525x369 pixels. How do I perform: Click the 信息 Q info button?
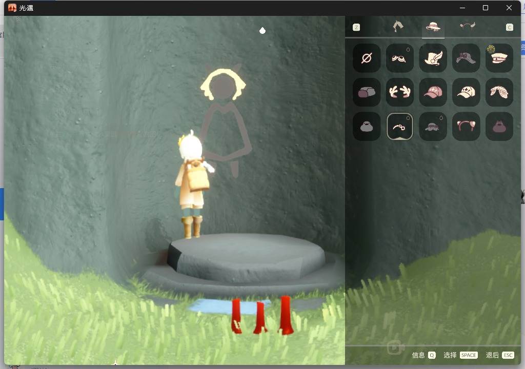point(423,355)
